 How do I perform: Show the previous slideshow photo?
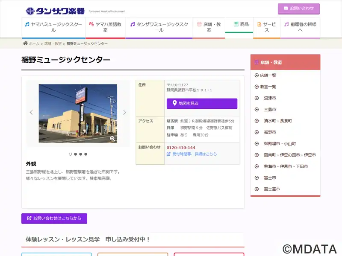click(x=31, y=113)
